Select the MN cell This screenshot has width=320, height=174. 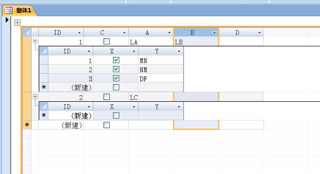(160, 60)
